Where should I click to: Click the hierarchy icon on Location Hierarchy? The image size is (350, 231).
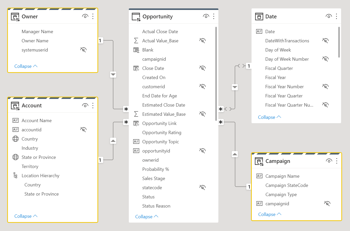[16, 175]
